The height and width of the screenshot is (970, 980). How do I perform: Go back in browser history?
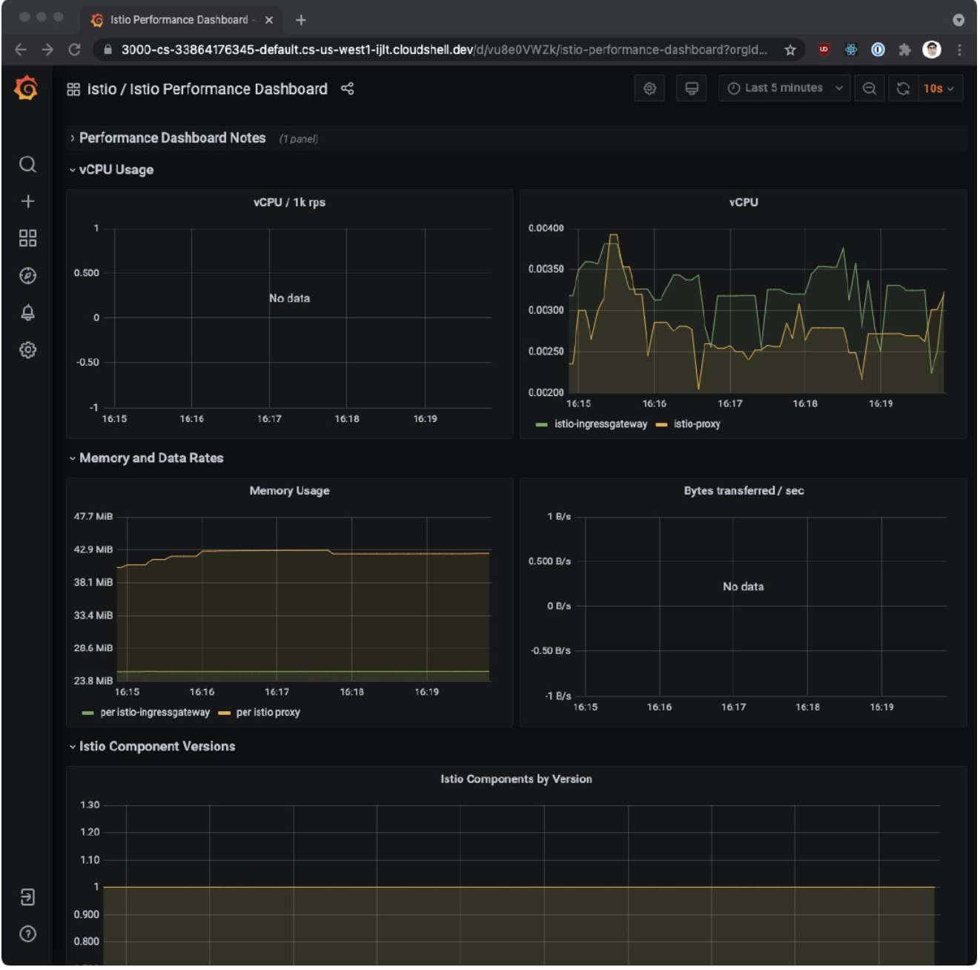tap(21, 50)
